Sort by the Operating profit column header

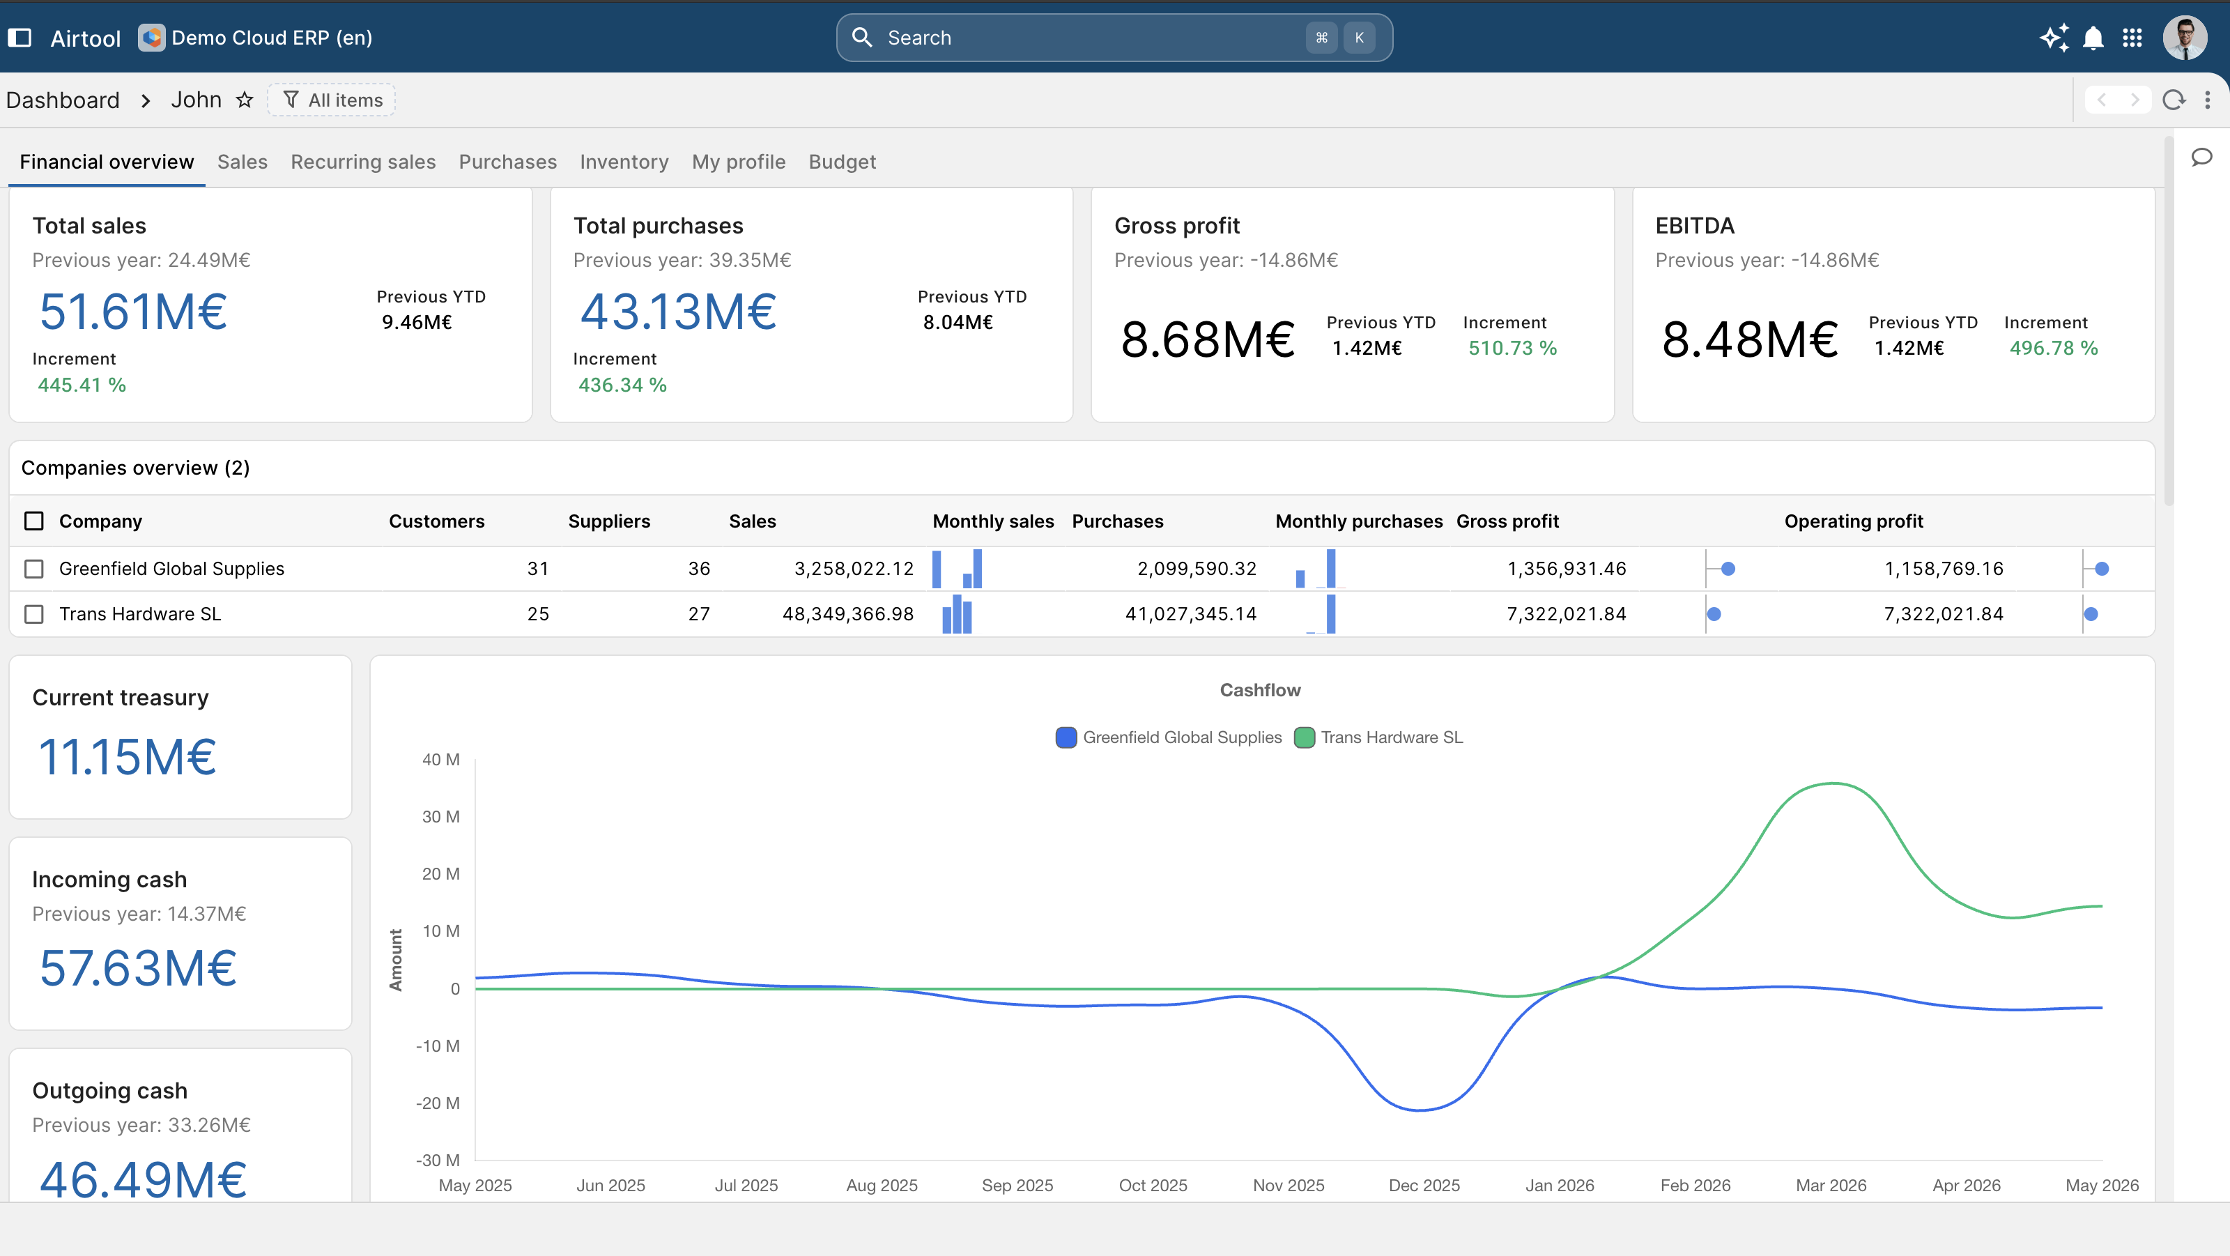[x=1854, y=521]
